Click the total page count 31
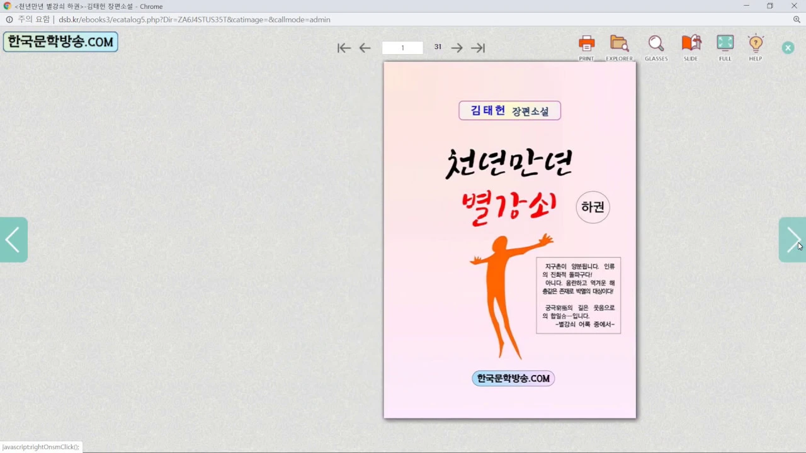Screen dimensions: 806x453 click(438, 47)
